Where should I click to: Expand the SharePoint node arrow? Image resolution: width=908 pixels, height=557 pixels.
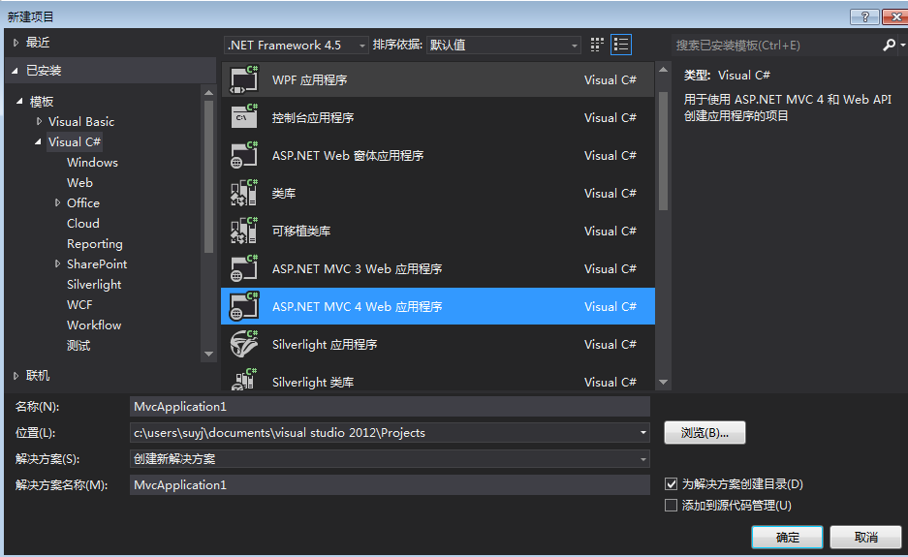pyautogui.click(x=57, y=263)
